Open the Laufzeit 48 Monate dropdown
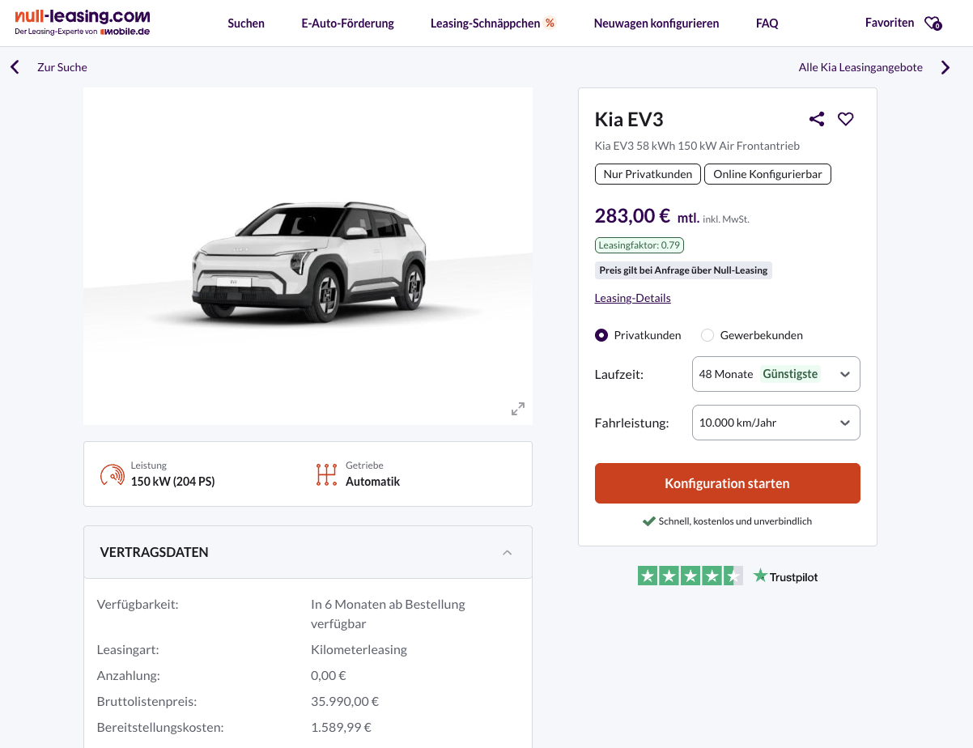Image resolution: width=973 pixels, height=748 pixels. [x=775, y=374]
